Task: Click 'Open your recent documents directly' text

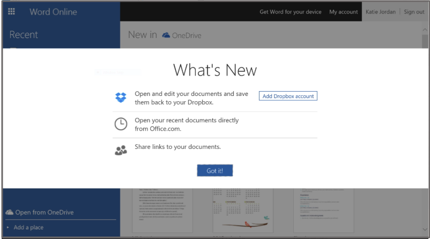Action: click(x=187, y=120)
